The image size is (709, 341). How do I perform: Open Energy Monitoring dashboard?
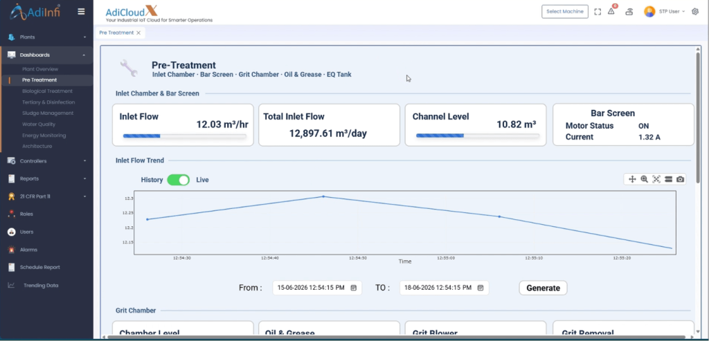(44, 136)
